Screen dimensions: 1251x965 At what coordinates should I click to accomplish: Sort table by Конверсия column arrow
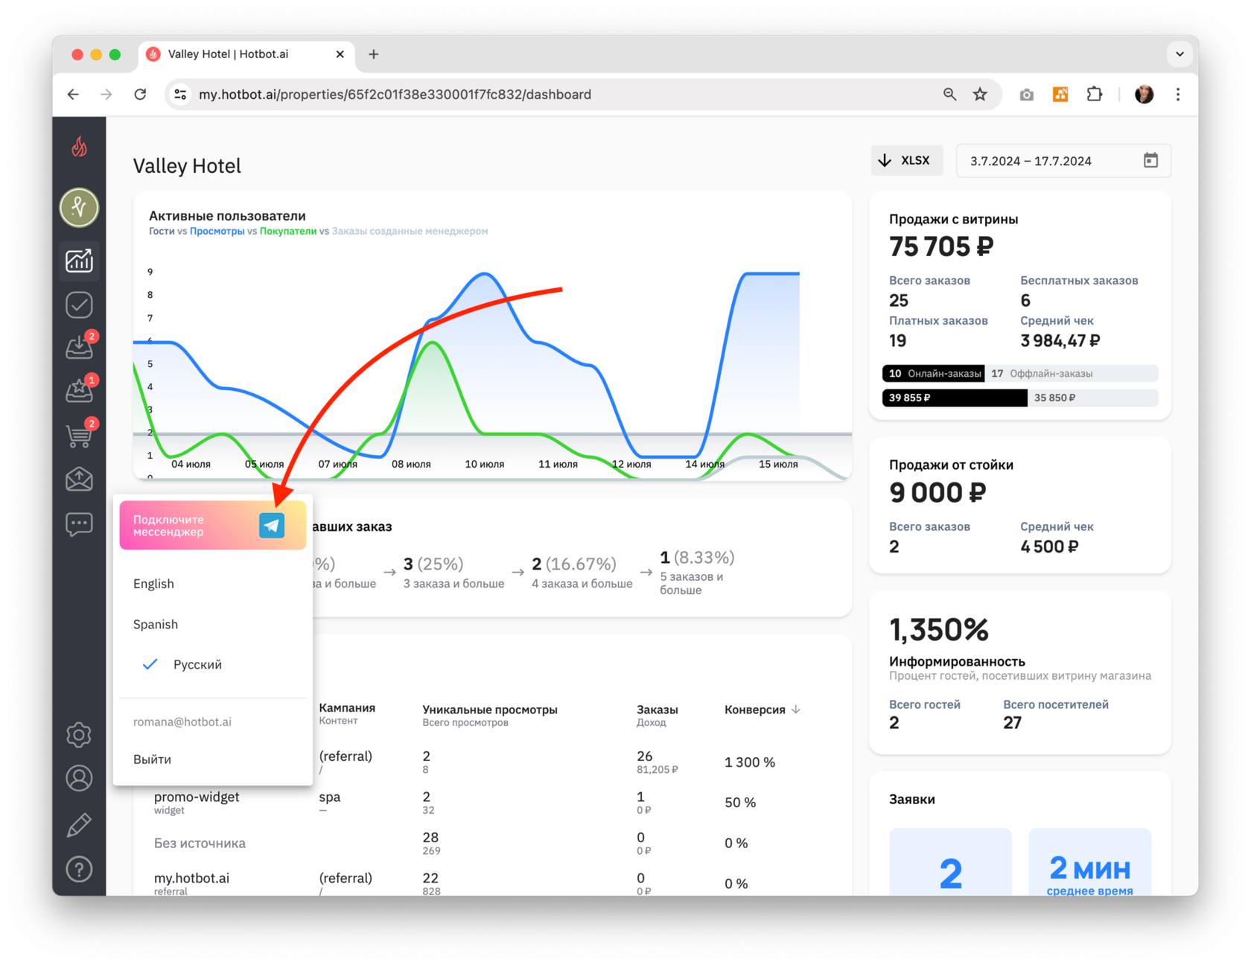[796, 710]
